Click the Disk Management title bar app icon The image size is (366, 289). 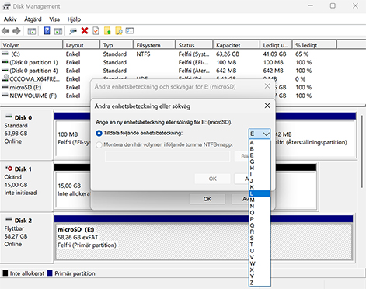pyautogui.click(x=6, y=6)
